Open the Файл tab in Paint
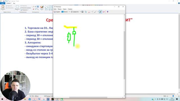The width and height of the screenshot is (180, 101). click(x=3, y=3)
